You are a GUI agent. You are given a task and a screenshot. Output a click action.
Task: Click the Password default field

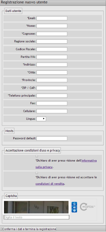(52, 139)
